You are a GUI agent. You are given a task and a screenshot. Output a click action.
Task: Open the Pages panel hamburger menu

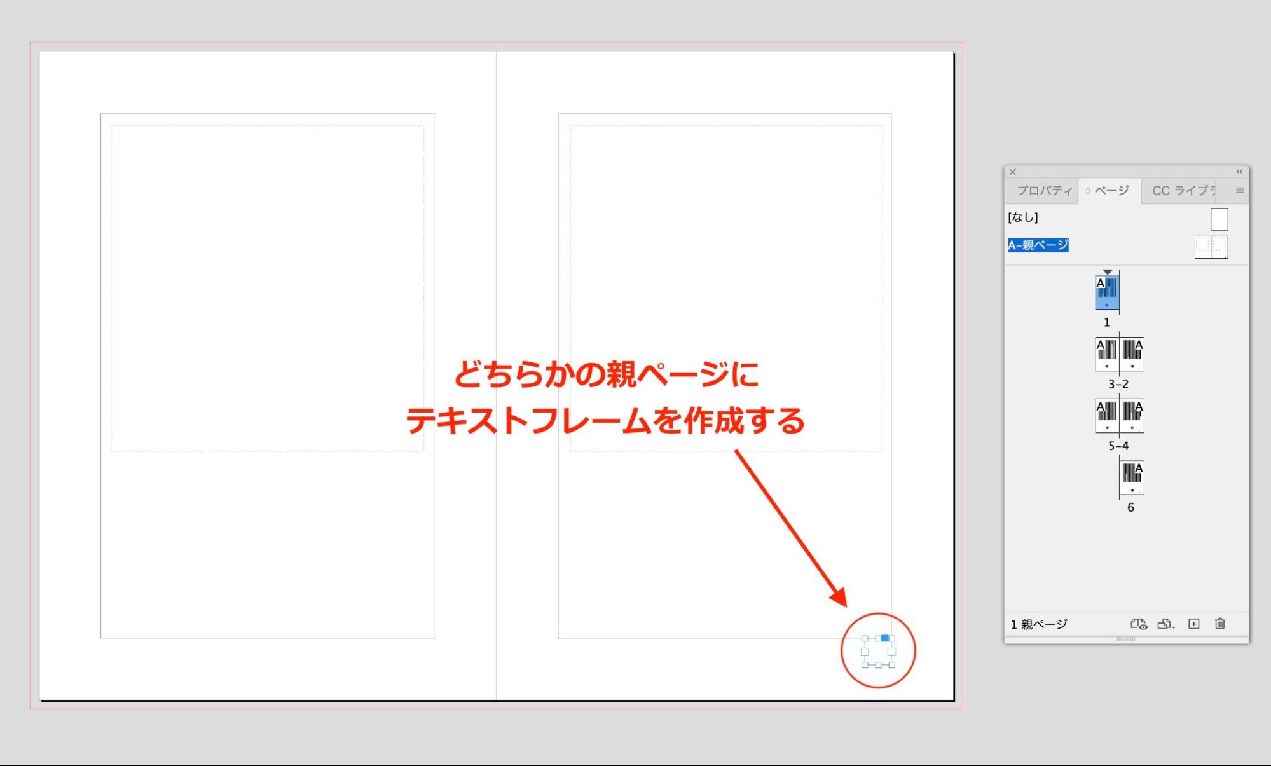click(x=1239, y=190)
